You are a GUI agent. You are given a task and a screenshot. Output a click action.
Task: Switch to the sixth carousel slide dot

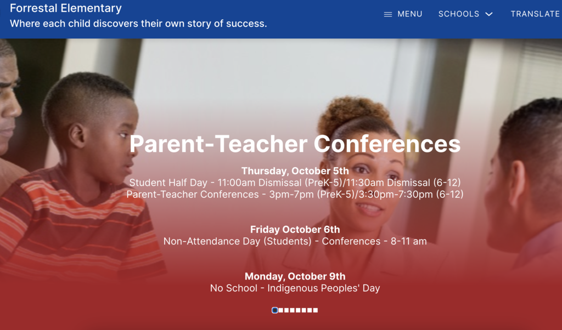pyautogui.click(x=304, y=310)
